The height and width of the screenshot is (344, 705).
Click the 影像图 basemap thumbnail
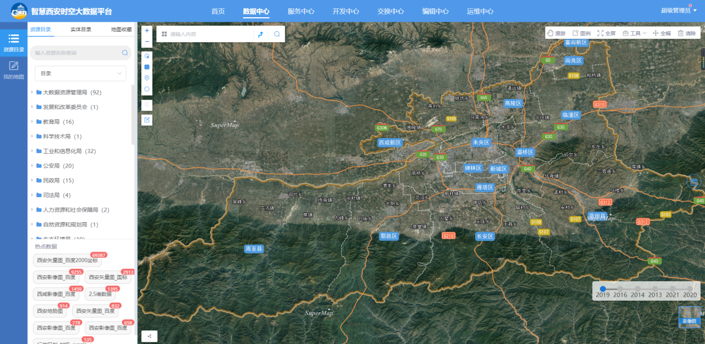tap(689, 316)
